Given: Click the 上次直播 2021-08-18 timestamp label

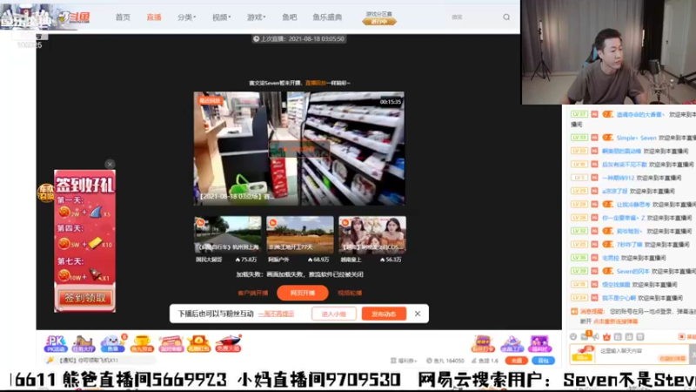Looking at the screenshot, I should point(298,38).
